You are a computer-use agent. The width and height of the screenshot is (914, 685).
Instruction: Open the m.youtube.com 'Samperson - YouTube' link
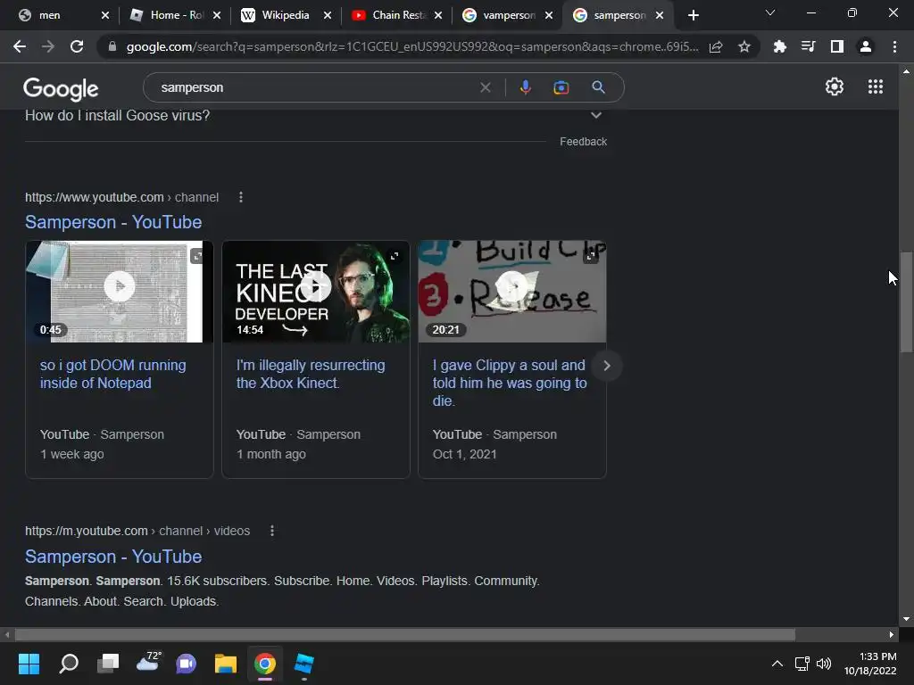[113, 557]
